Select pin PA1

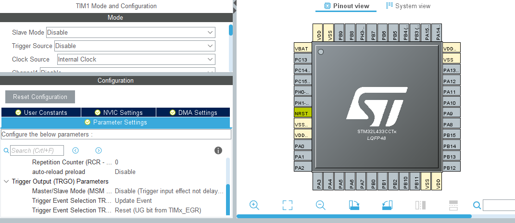pyautogui.click(x=302, y=157)
